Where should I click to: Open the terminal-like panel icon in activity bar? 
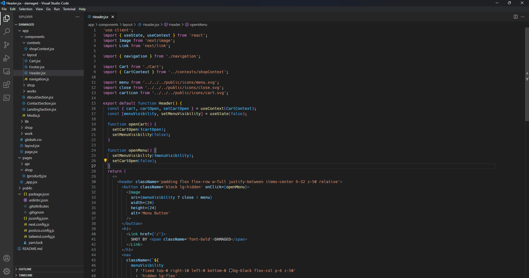7,98
